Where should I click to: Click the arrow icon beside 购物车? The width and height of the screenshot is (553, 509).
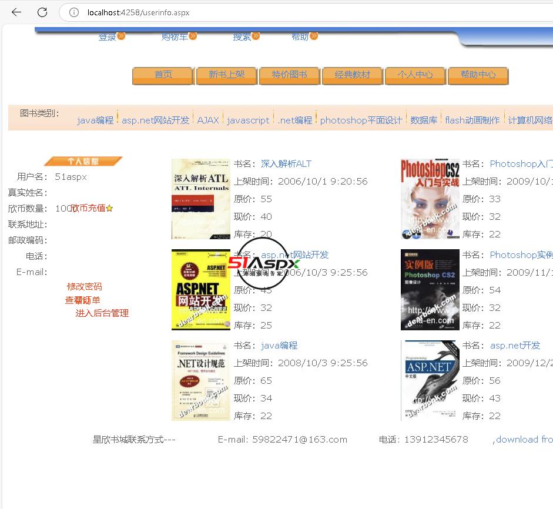pos(193,36)
